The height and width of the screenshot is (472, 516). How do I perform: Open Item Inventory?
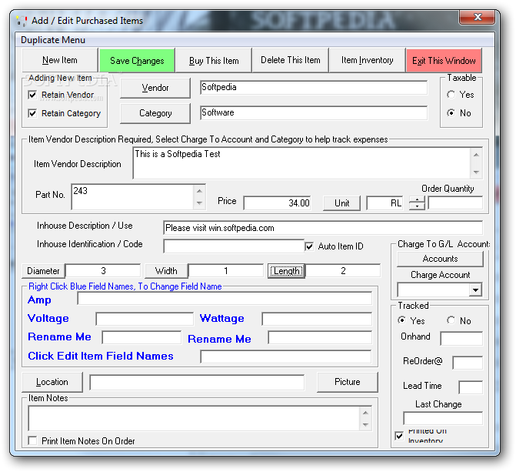point(367,60)
